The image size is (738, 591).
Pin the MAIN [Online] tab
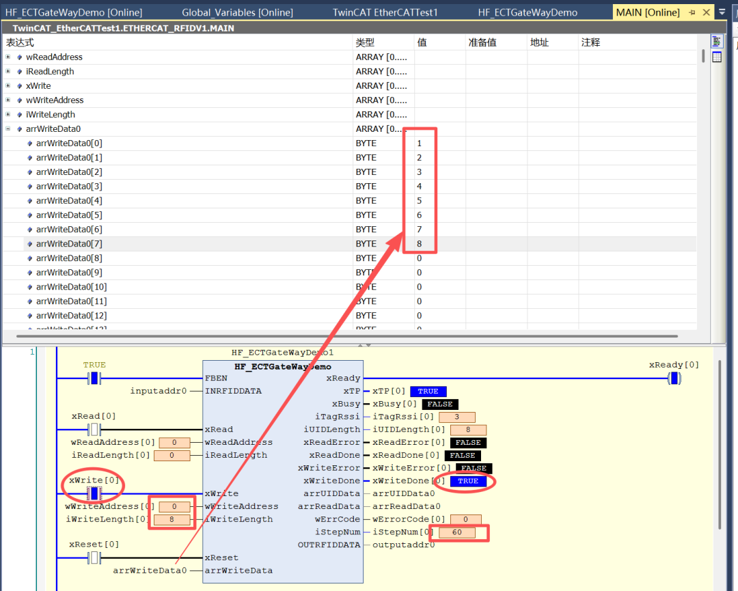[x=692, y=12]
